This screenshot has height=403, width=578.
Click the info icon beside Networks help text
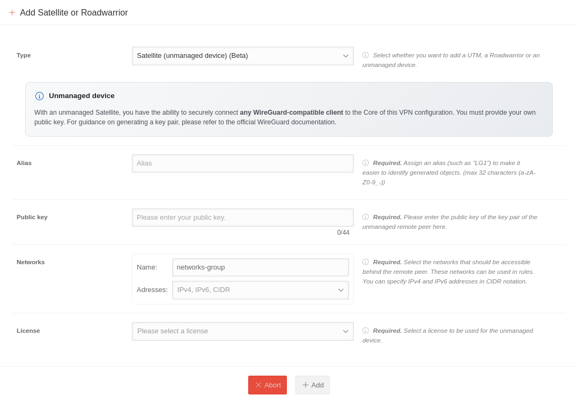pyautogui.click(x=366, y=262)
